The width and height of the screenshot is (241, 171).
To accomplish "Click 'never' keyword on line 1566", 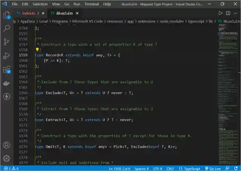I will pyautogui.click(x=117, y=93).
